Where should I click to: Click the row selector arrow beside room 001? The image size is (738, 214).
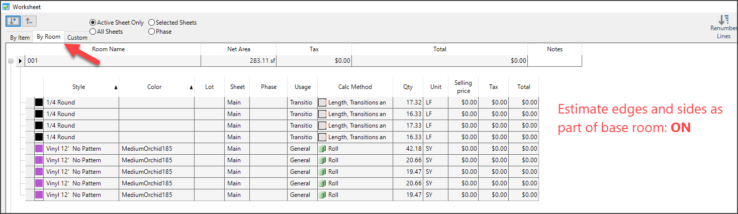[x=21, y=61]
